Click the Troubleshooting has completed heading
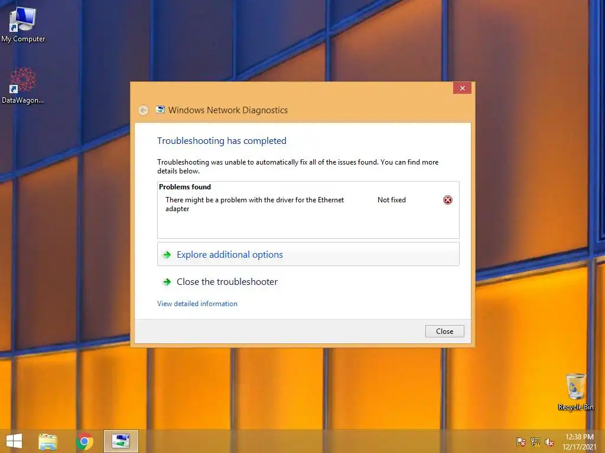Screen dimensions: 605x453 (x=222, y=140)
